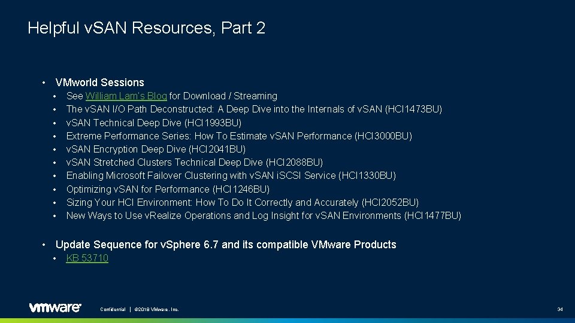This screenshot has width=575, height=323.
Task: Click Extreme Performance Series (HCI3000BU) line
Action: click(x=239, y=136)
